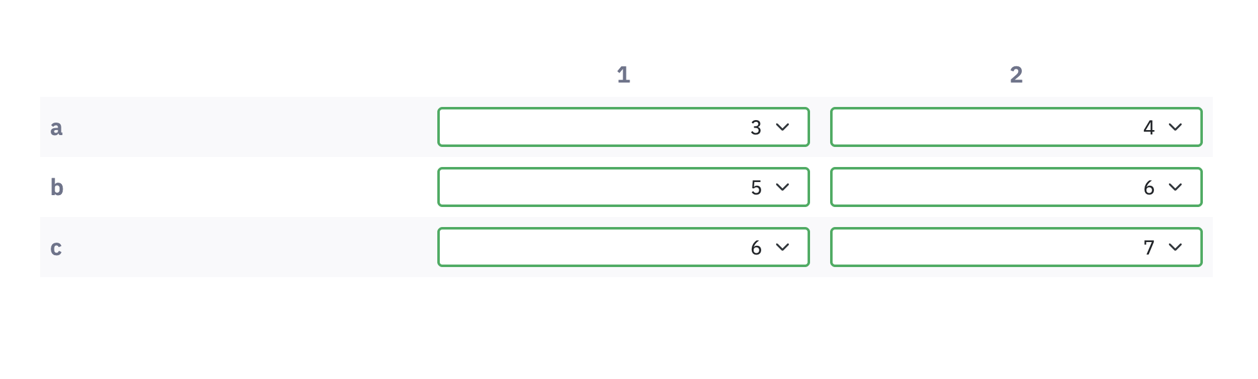Image resolution: width=1258 pixels, height=379 pixels.
Task: Open the dropdown in row a, column 2
Action: click(x=1016, y=127)
